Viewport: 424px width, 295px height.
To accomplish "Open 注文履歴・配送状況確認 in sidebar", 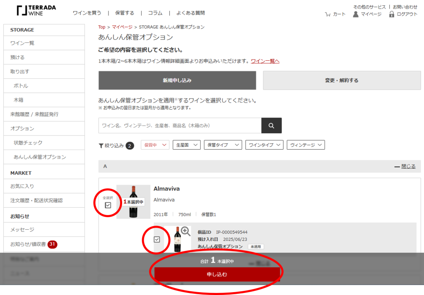I will click(44, 200).
